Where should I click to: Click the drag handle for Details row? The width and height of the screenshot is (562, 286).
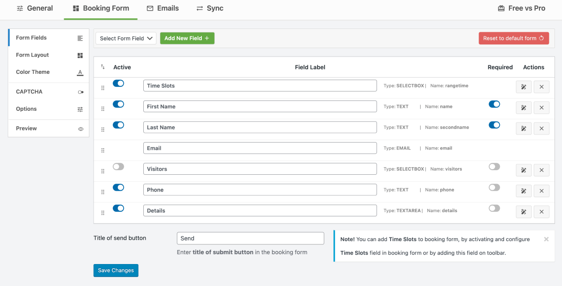tap(103, 213)
